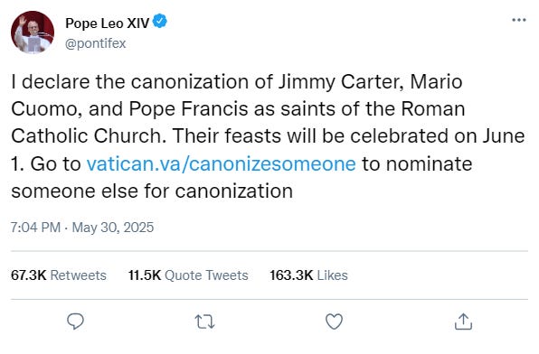Image resolution: width=539 pixels, height=354 pixels.
Task: Click the name Jimmy Carter in tweet
Action: (341, 82)
